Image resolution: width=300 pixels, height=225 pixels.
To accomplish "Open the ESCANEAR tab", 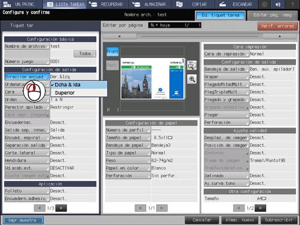I will click(236, 4).
